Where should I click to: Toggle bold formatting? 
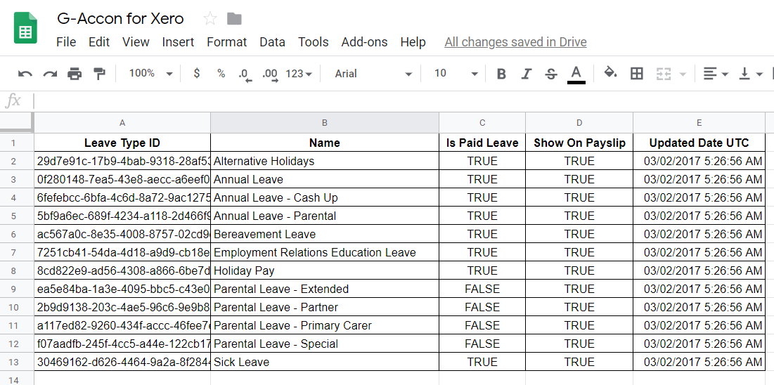[x=501, y=74]
